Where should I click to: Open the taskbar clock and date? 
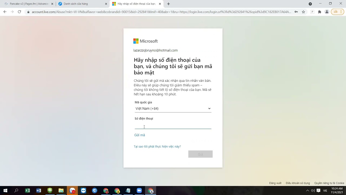pos(337,190)
